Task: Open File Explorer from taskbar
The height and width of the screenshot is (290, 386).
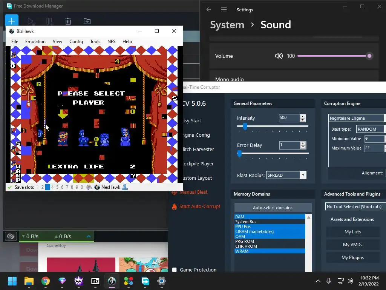Action: [x=29, y=281]
